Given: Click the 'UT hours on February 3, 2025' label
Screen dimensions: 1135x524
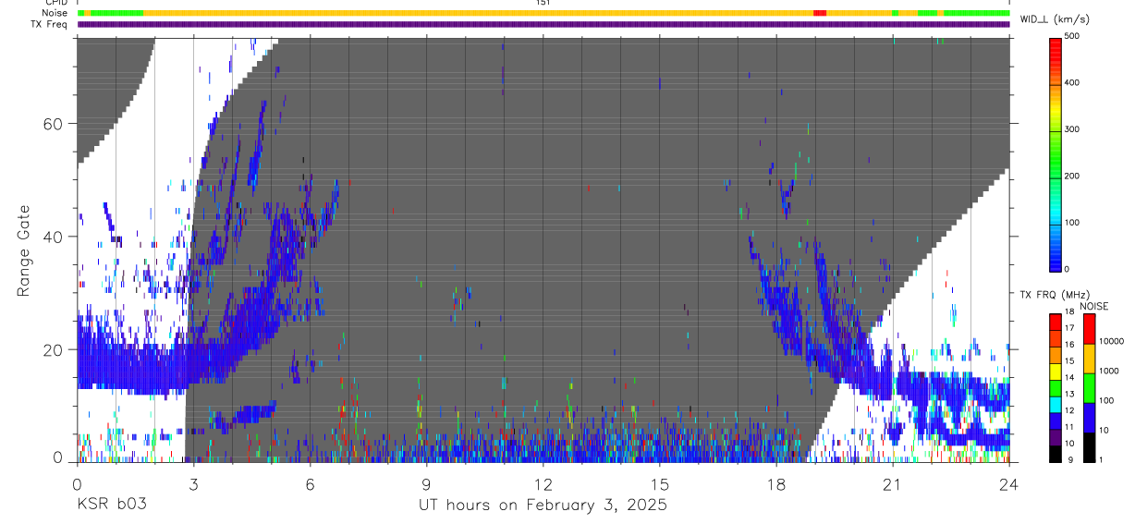Looking at the screenshot, I should pos(543,506).
